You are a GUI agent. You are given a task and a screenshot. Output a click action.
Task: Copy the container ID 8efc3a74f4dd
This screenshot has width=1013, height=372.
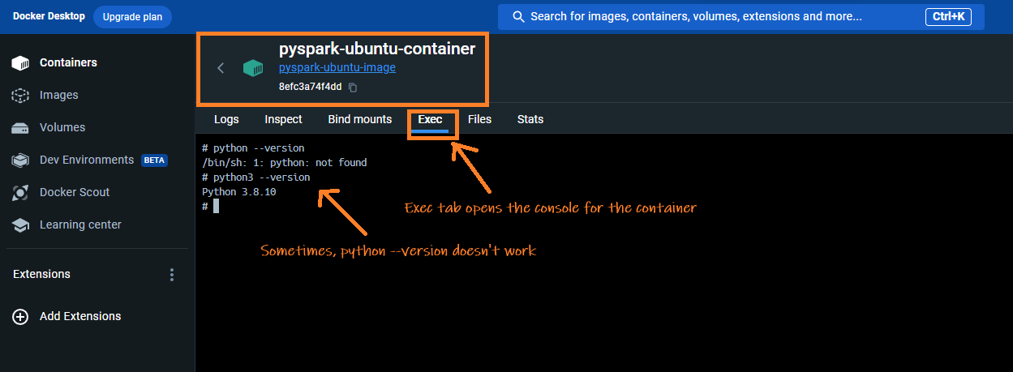[353, 87]
